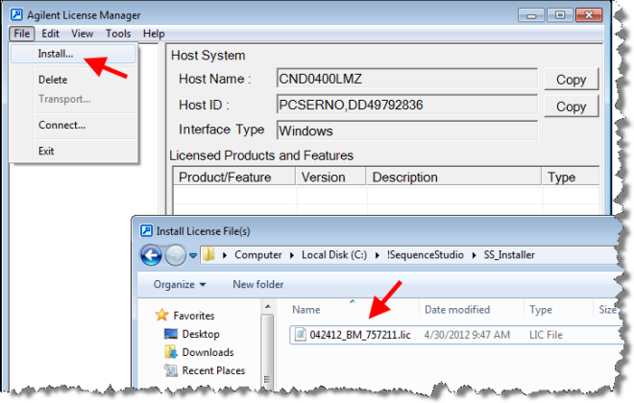
Task: Expand arrow after Local Disk (C:) breadcrumb
Action: (x=377, y=255)
